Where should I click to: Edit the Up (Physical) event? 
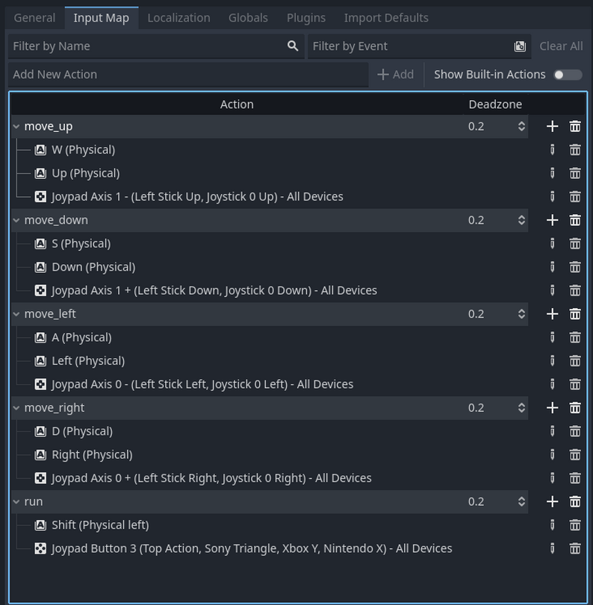click(x=553, y=173)
